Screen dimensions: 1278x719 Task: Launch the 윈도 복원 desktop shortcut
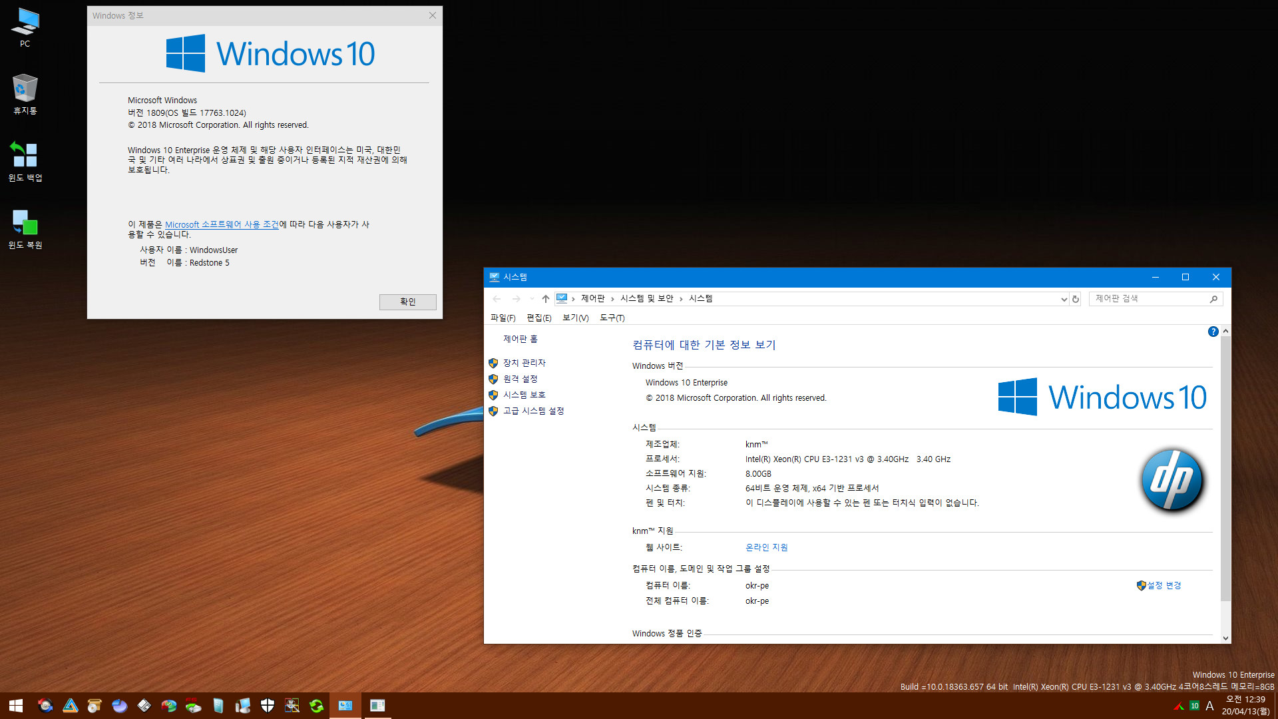25,228
